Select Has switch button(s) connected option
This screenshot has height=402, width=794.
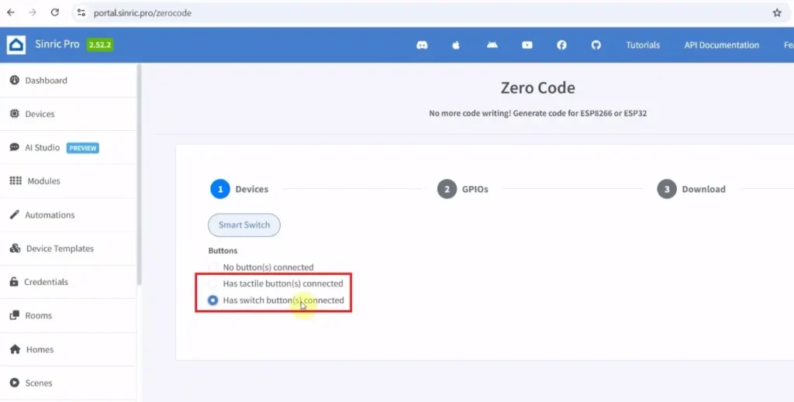[x=213, y=301]
